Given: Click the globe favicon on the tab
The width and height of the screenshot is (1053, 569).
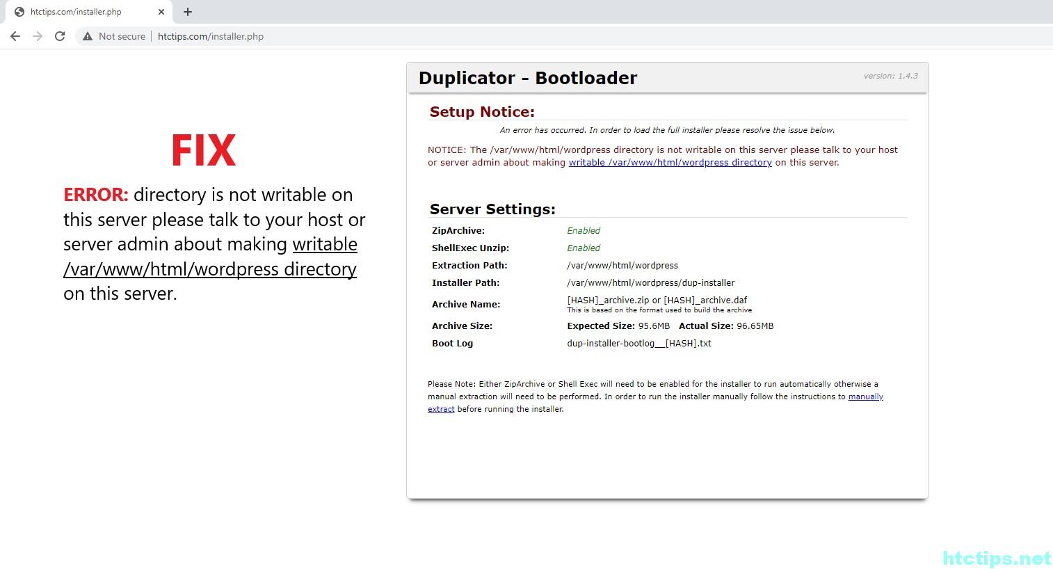Looking at the screenshot, I should pyautogui.click(x=19, y=12).
